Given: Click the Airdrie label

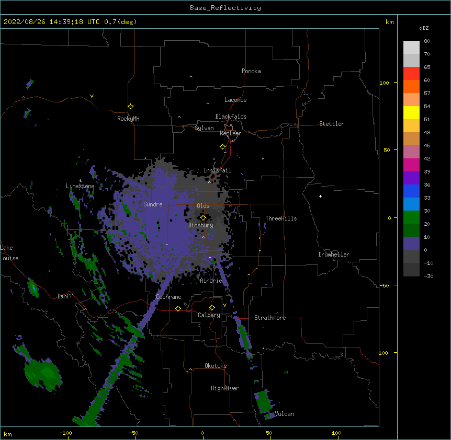Looking at the screenshot, I should pos(211,281).
